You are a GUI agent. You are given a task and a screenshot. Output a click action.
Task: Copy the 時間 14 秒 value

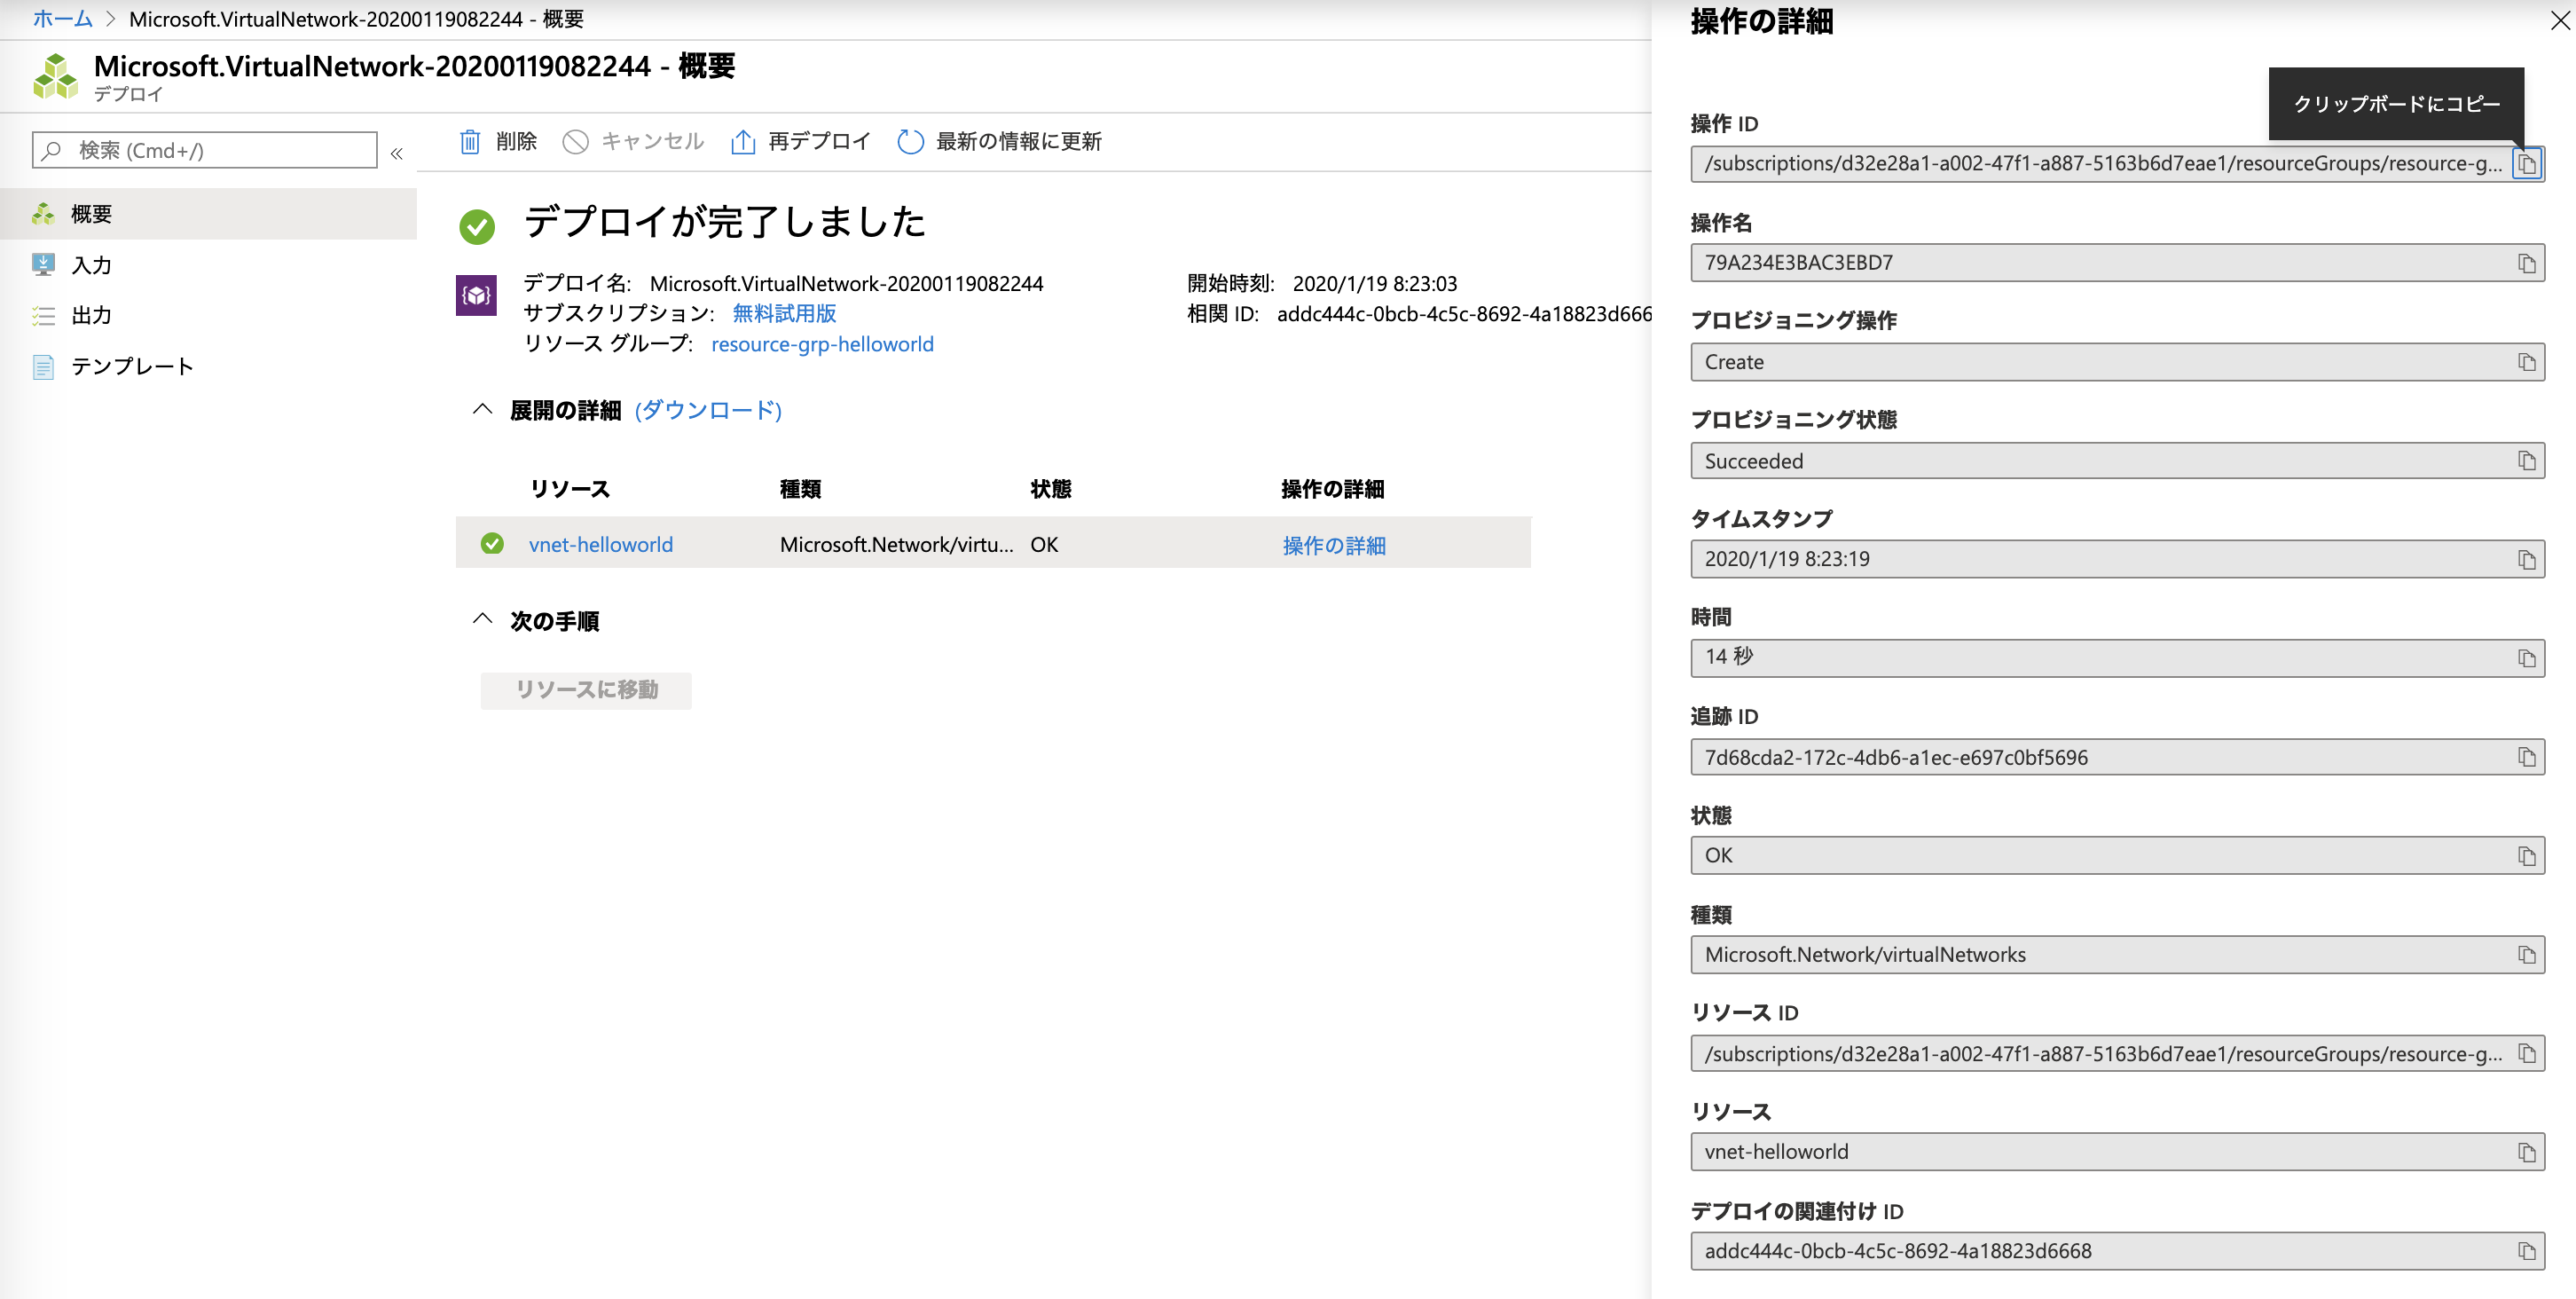tap(2527, 658)
